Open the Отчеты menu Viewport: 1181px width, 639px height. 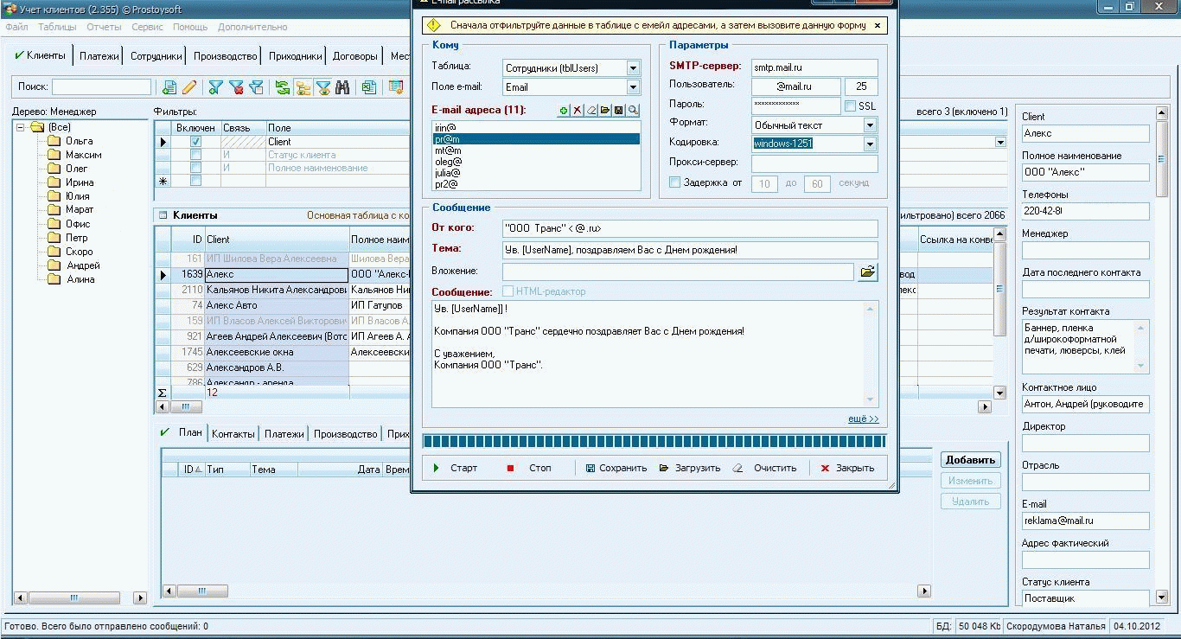(x=104, y=27)
